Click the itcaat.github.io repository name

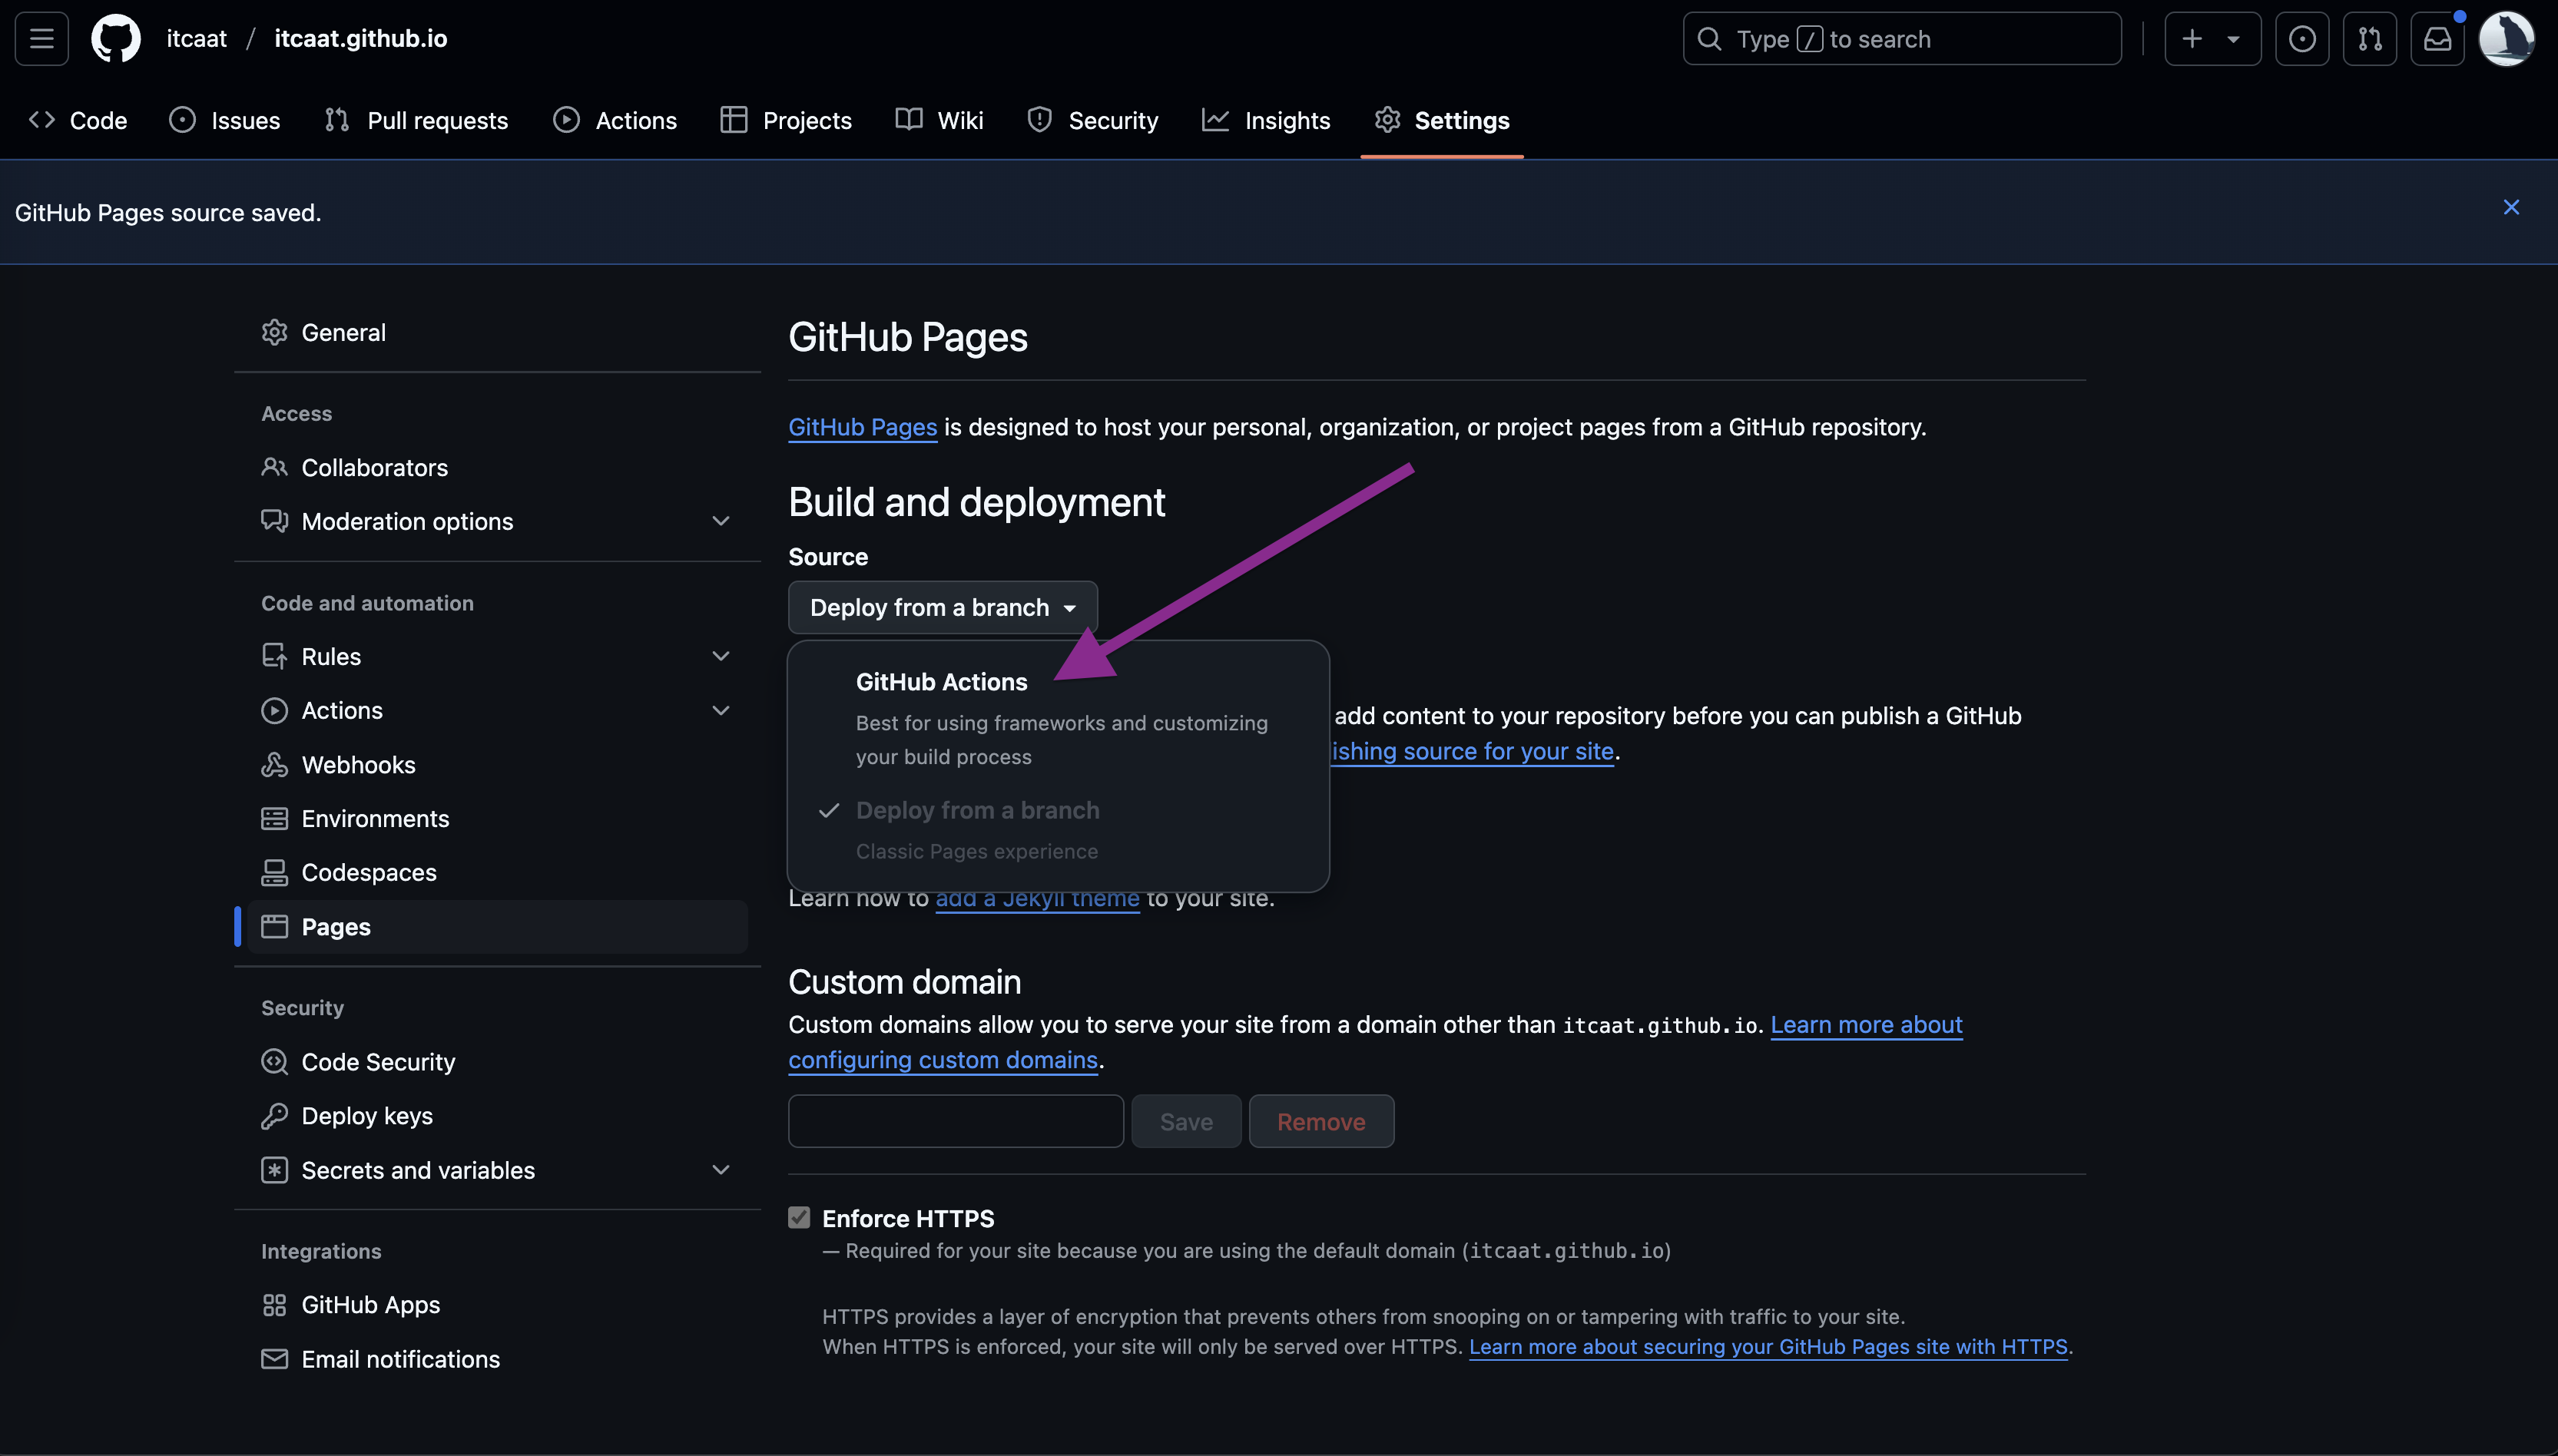click(x=361, y=39)
